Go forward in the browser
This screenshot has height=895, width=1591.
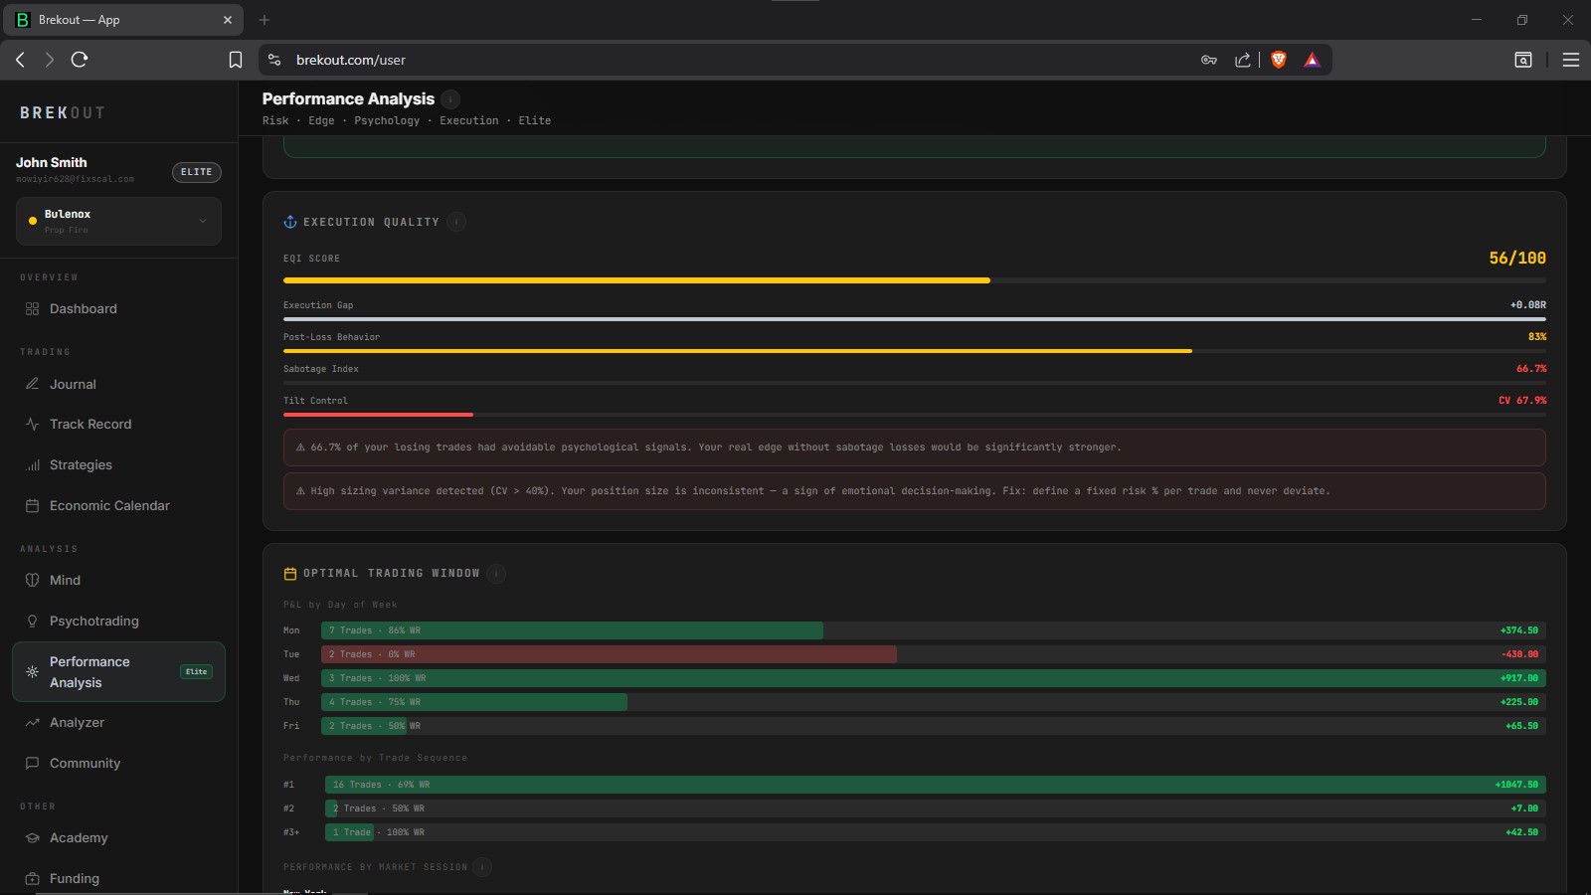(x=49, y=60)
